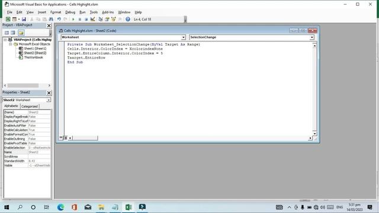Open the Debug menu
The image size is (379, 213).
tap(70, 12)
